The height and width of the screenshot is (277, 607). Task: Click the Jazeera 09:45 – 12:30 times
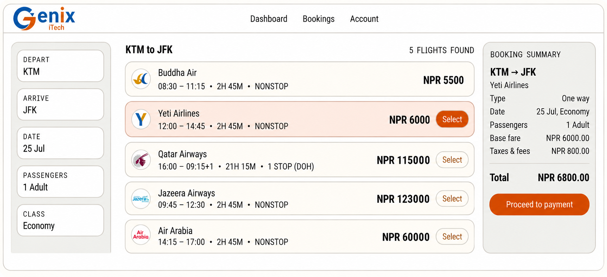pos(181,205)
